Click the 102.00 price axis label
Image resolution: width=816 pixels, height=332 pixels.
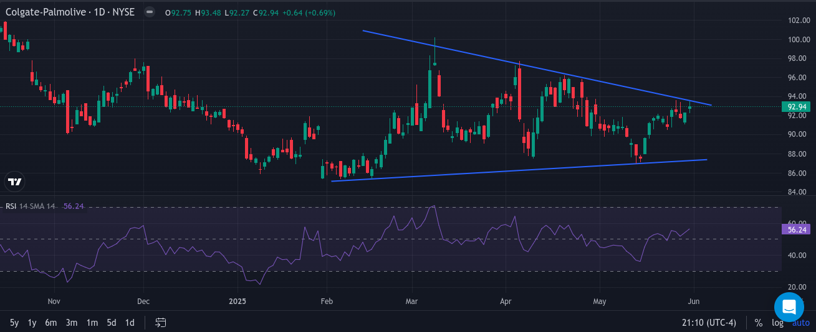798,21
